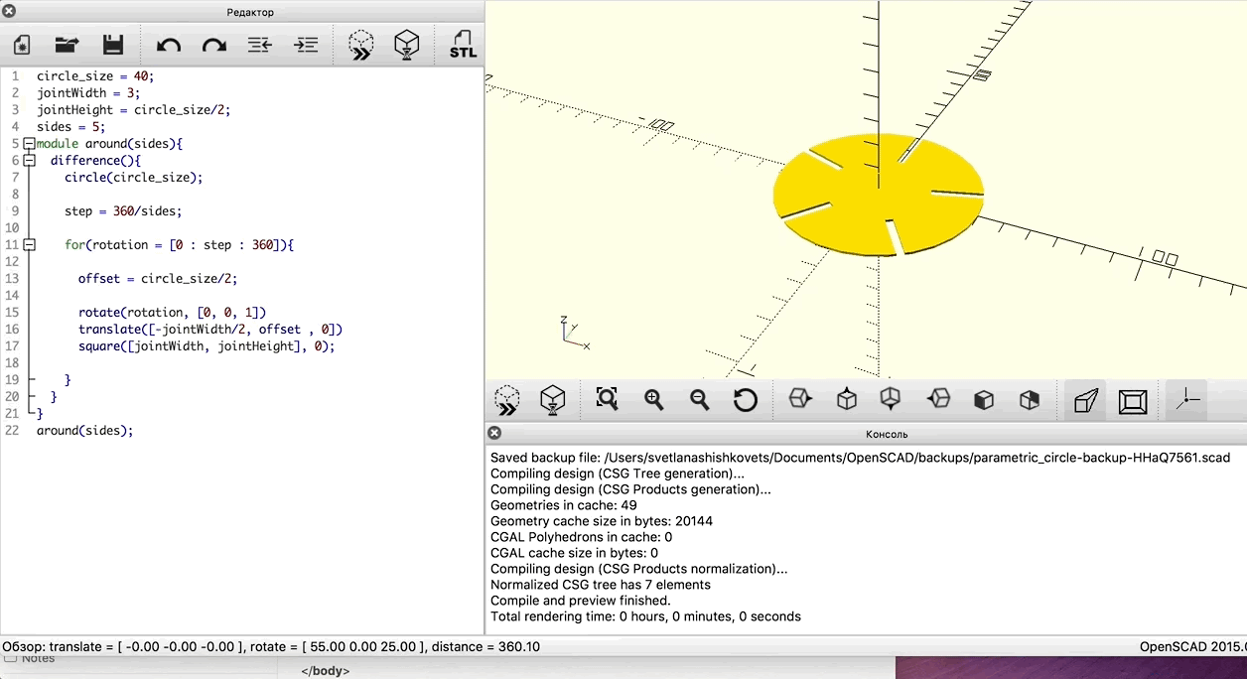Click 'Total rendering time' console line
Image resolution: width=1247 pixels, height=679 pixels.
pyautogui.click(x=645, y=616)
